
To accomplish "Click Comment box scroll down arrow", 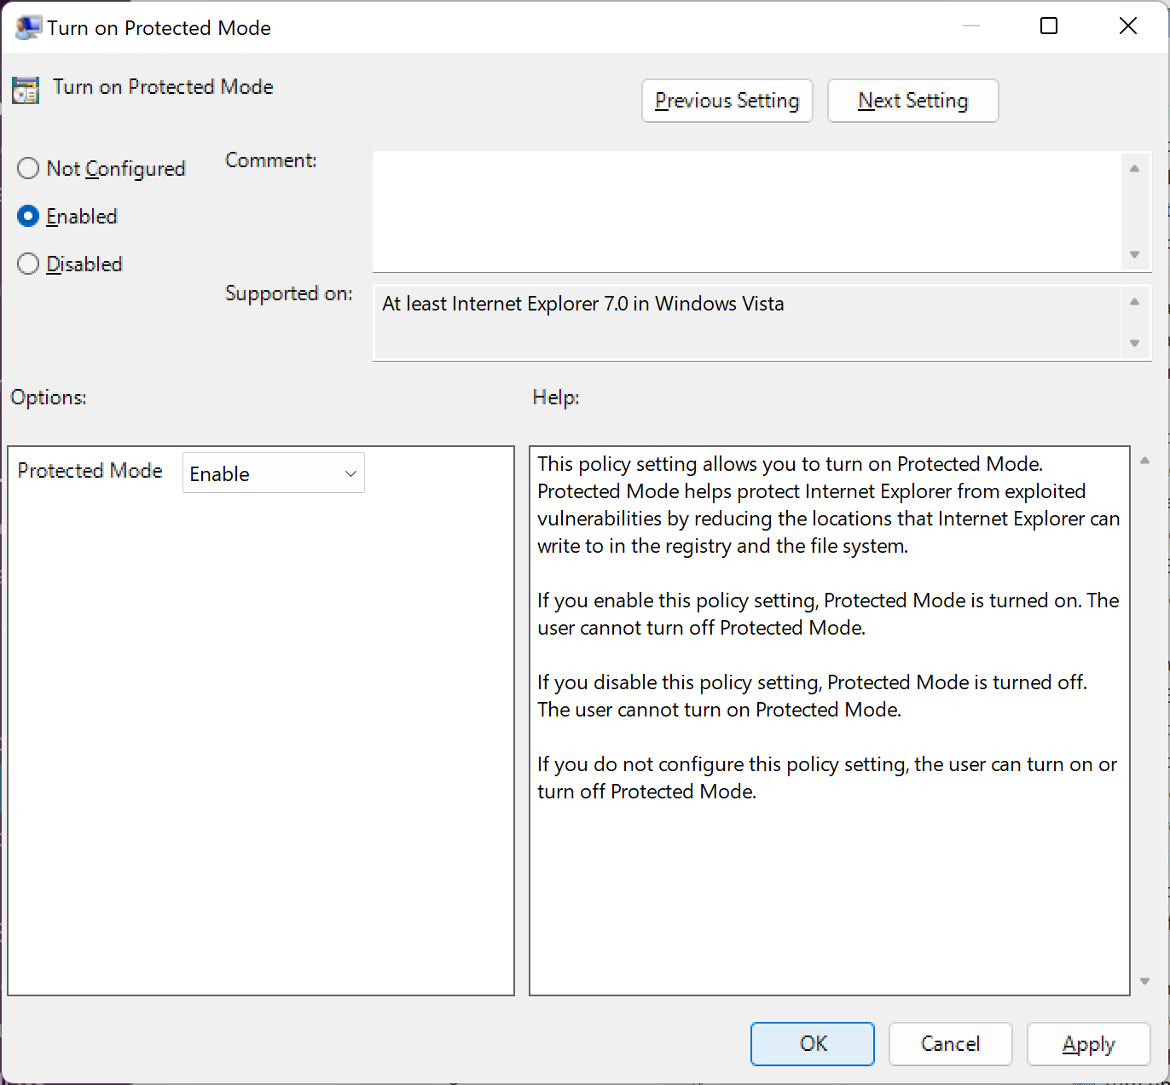I will coord(1134,254).
